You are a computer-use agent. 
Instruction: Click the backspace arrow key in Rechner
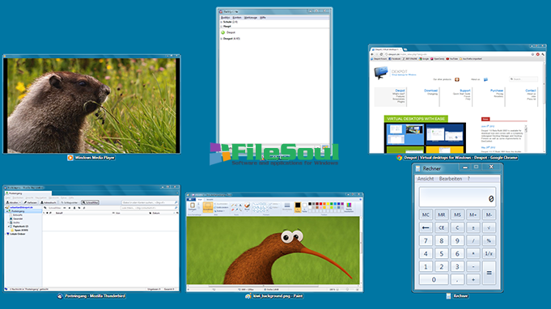[x=426, y=227]
